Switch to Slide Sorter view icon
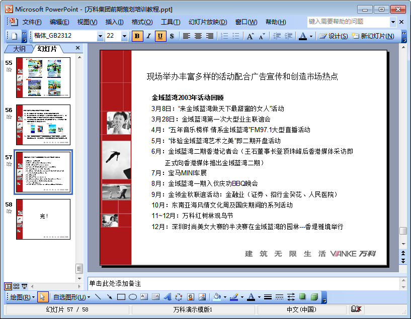This screenshot has height=319, width=411. [16, 286]
